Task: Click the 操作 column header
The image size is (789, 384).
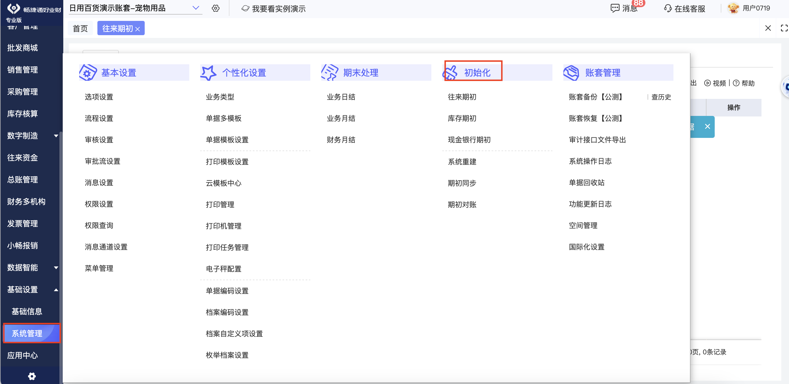Action: [x=733, y=108]
